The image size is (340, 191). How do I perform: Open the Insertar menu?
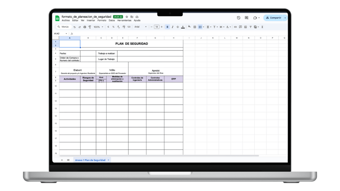click(91, 20)
